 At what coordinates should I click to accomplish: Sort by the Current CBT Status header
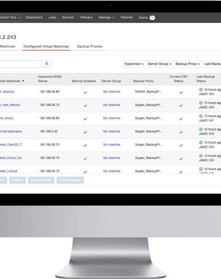click(x=179, y=79)
